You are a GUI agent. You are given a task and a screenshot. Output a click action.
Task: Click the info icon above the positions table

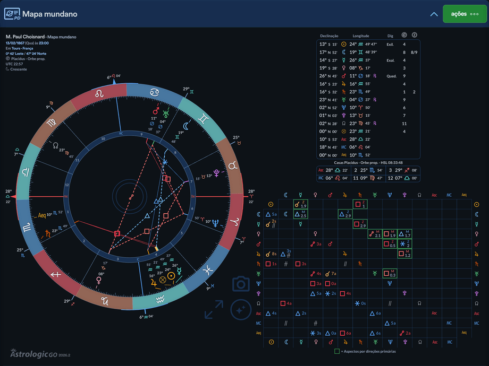pos(414,35)
